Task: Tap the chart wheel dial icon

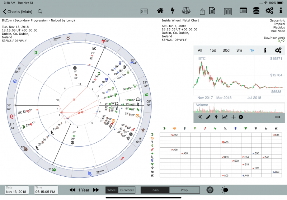Action: tap(210, 190)
